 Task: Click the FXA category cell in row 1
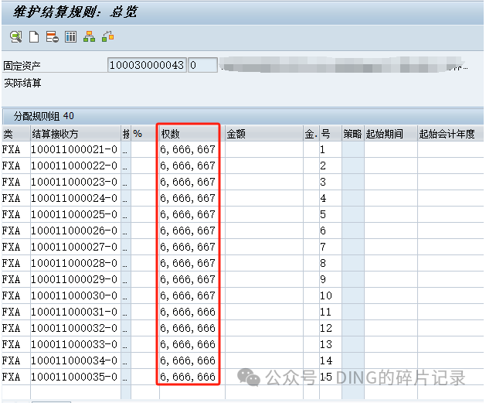[16, 149]
